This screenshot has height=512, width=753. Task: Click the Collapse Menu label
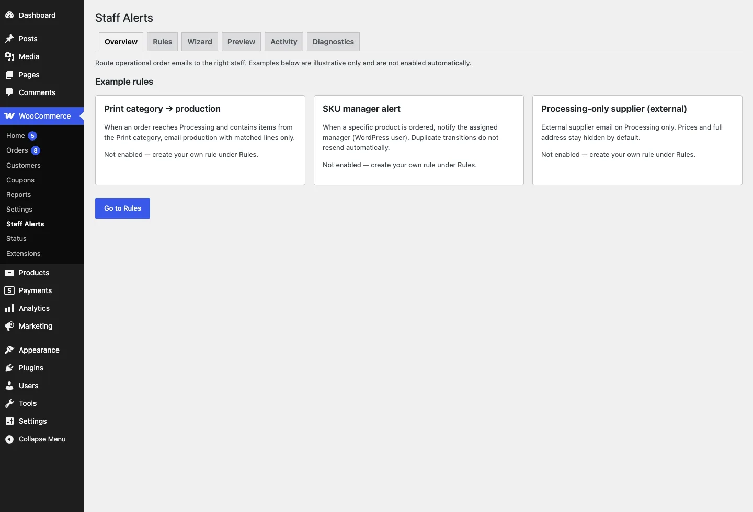tap(42, 439)
